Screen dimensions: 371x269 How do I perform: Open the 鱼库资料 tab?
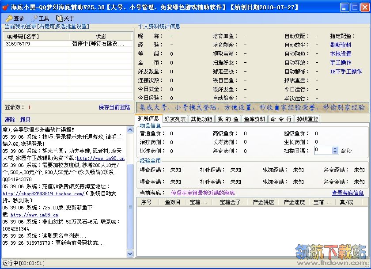pyautogui.click(x=255, y=119)
